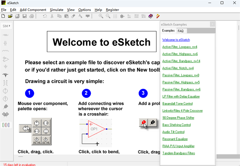Open the Register menu
Image resolution: width=240 pixels, height=166 pixels.
112,10
